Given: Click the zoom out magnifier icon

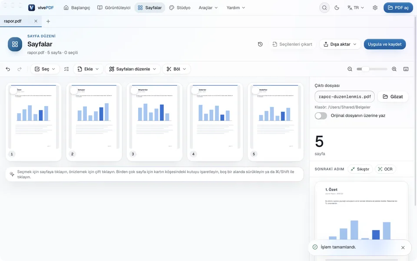Looking at the screenshot, I should [x=350, y=69].
